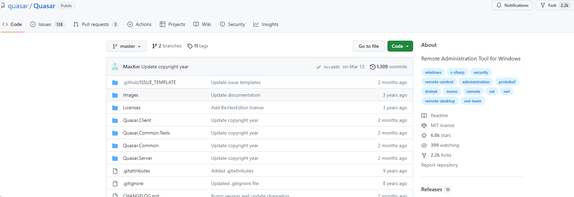This screenshot has height=197, width=574.
Task: Click the folder icon for .github/ISSUE_TEMPLATE
Action: 115,83
